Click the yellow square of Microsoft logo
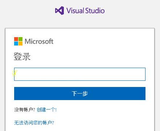The height and width of the screenshot is (131, 160). pos(20,43)
